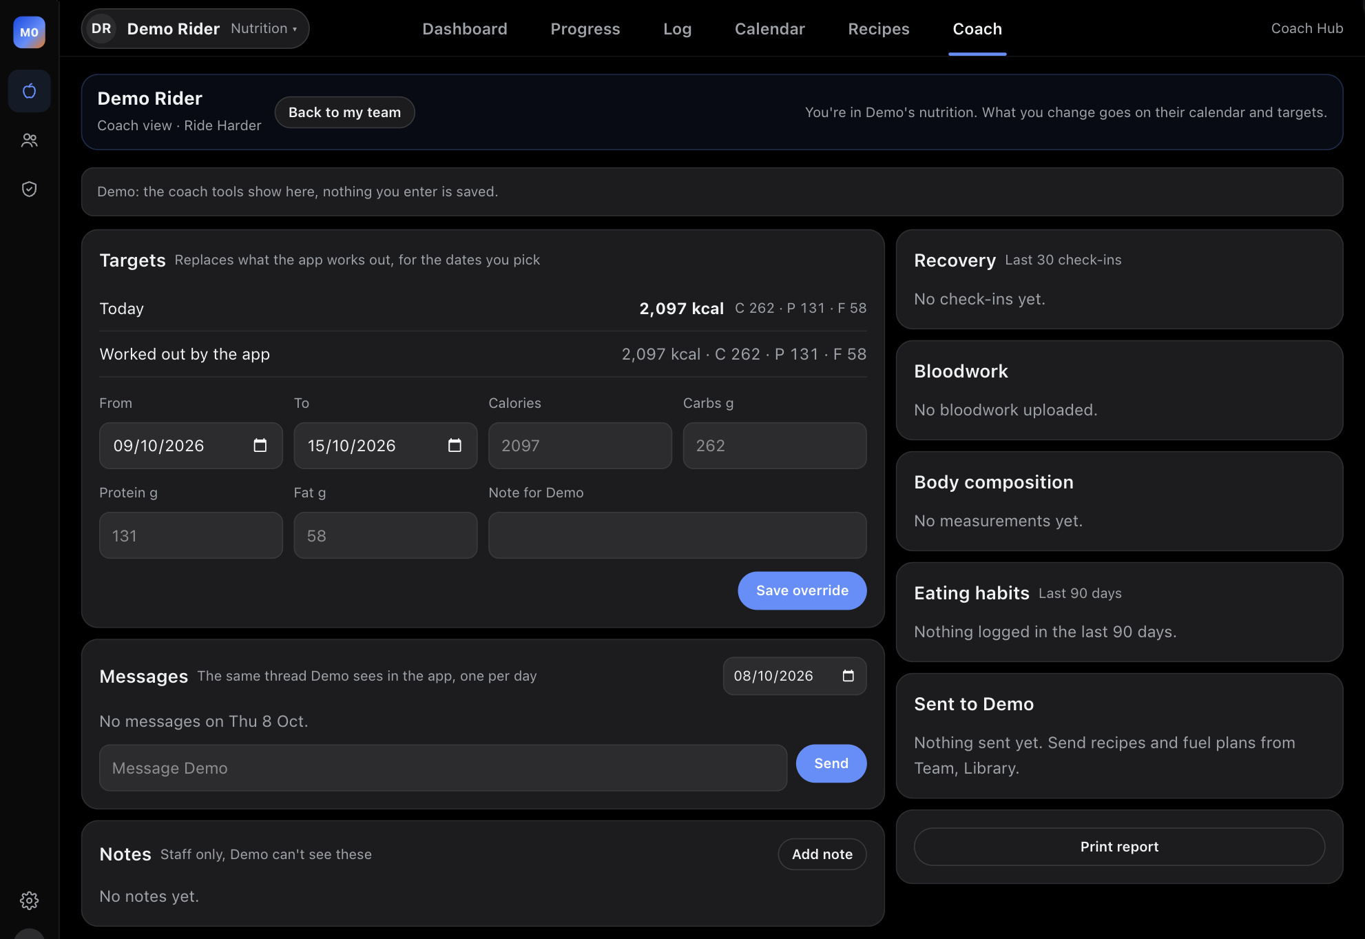Open the shield check icon in sidebar
Screen dimensions: 1365x939
29,189
